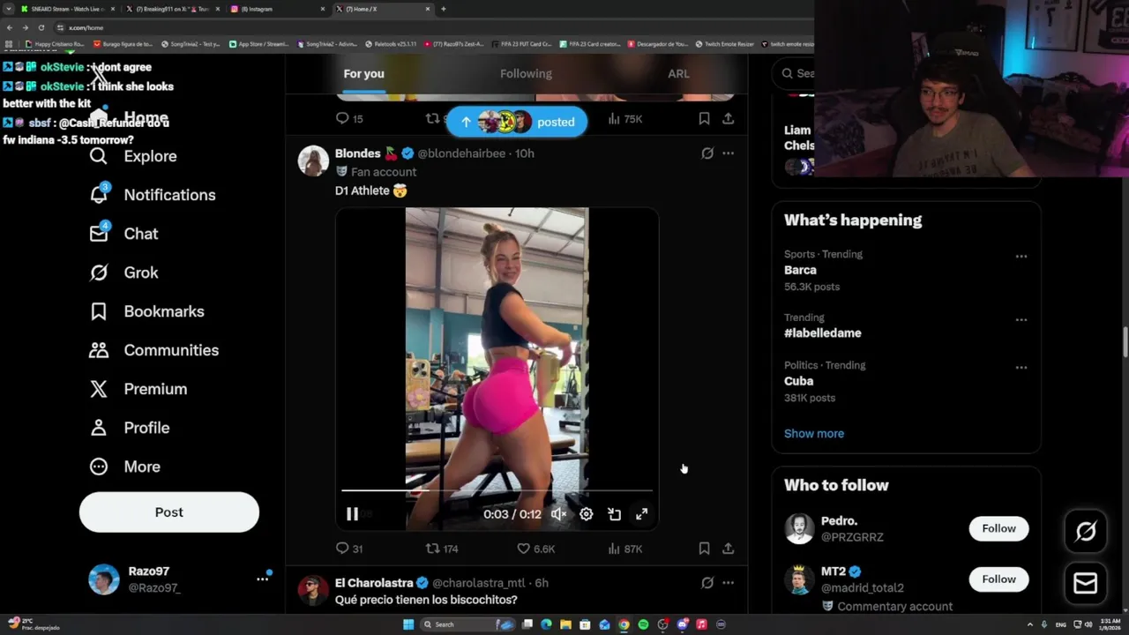Expand video to fullscreen
The image size is (1129, 635).
642,514
